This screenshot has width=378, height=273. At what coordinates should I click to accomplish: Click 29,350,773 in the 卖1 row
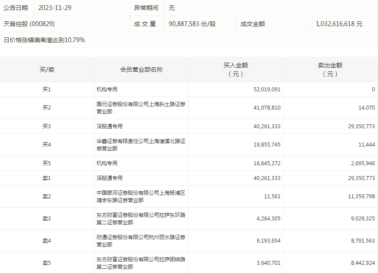(x=361, y=178)
